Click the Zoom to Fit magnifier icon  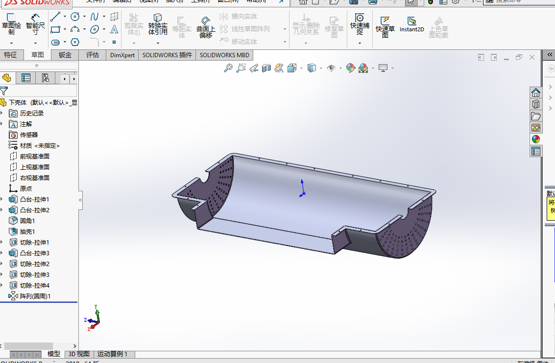pyautogui.click(x=228, y=68)
